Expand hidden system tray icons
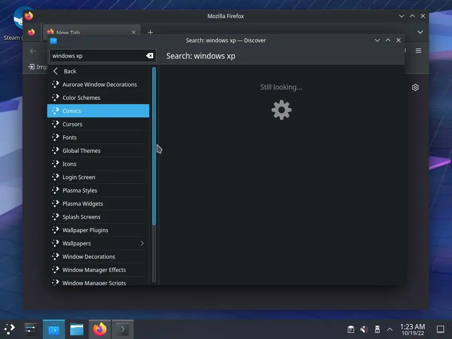Screen dimensions: 452x339 (390, 329)
